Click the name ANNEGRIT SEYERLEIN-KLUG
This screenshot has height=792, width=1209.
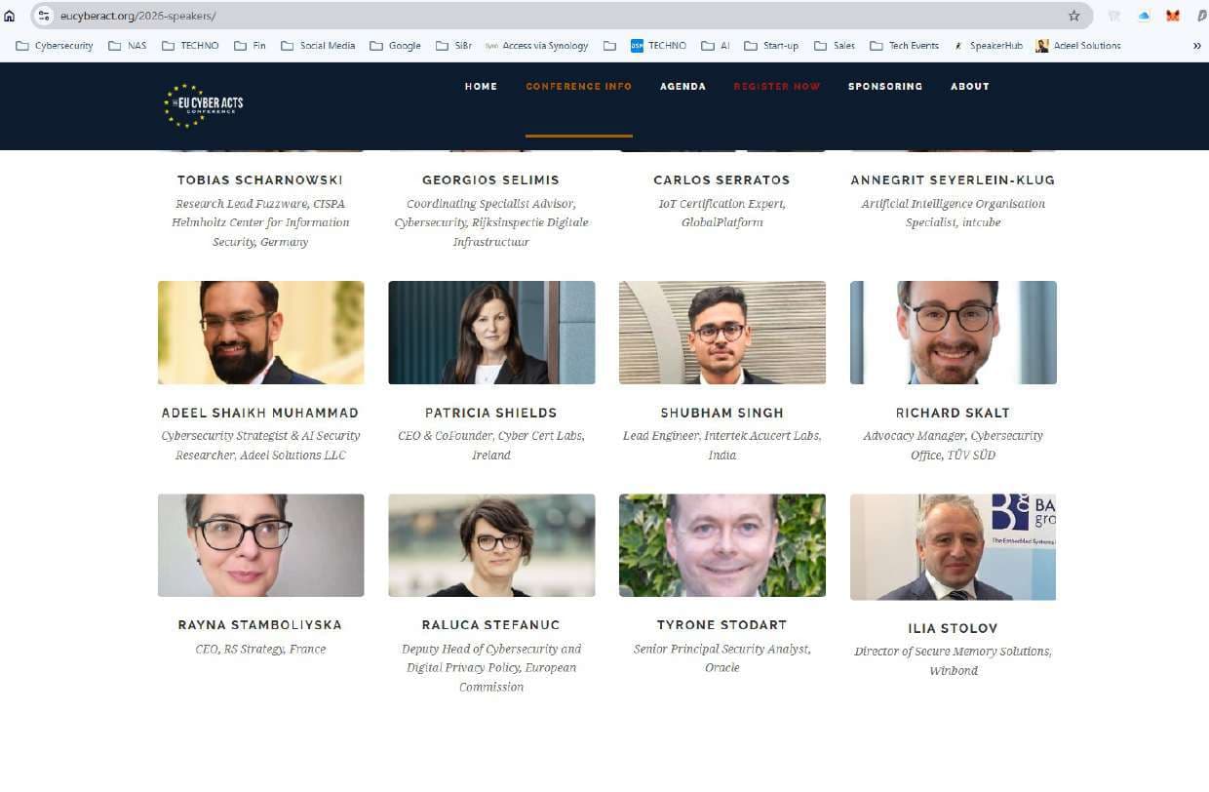pos(953,180)
